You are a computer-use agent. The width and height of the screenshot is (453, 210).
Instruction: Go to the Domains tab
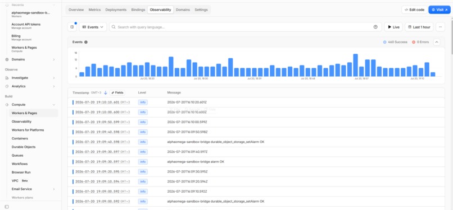point(183,10)
